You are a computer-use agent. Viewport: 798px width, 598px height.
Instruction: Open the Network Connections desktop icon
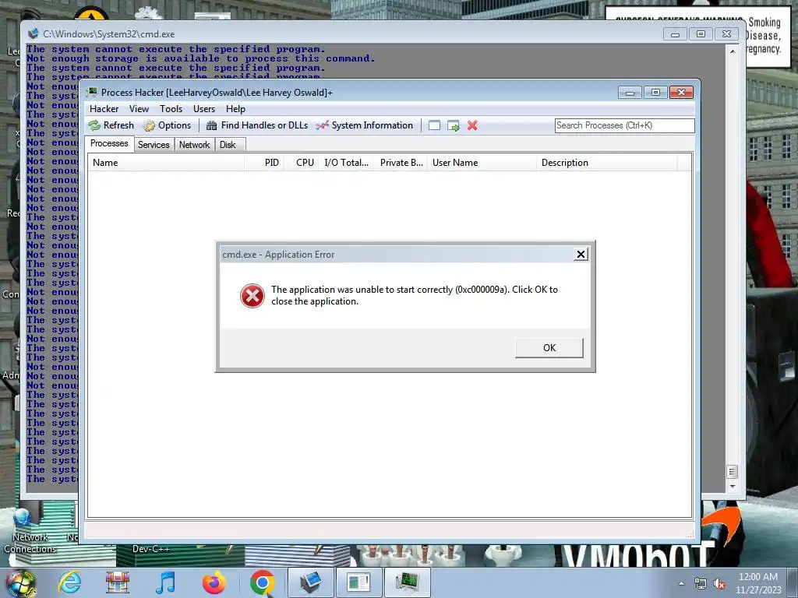pos(30,529)
